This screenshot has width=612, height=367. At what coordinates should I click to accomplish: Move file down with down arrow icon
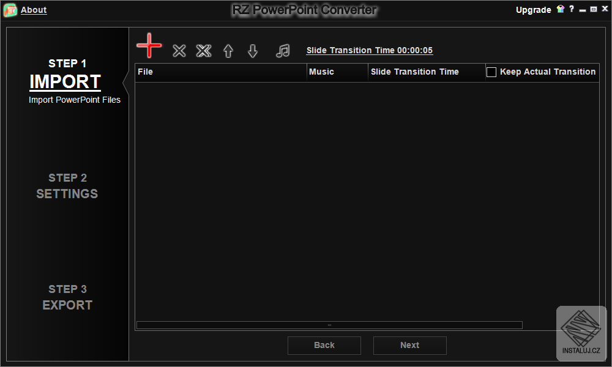(x=253, y=51)
